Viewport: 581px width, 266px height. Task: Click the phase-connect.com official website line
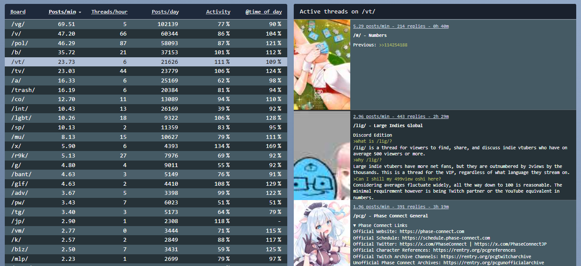pyautogui.click(x=408, y=231)
